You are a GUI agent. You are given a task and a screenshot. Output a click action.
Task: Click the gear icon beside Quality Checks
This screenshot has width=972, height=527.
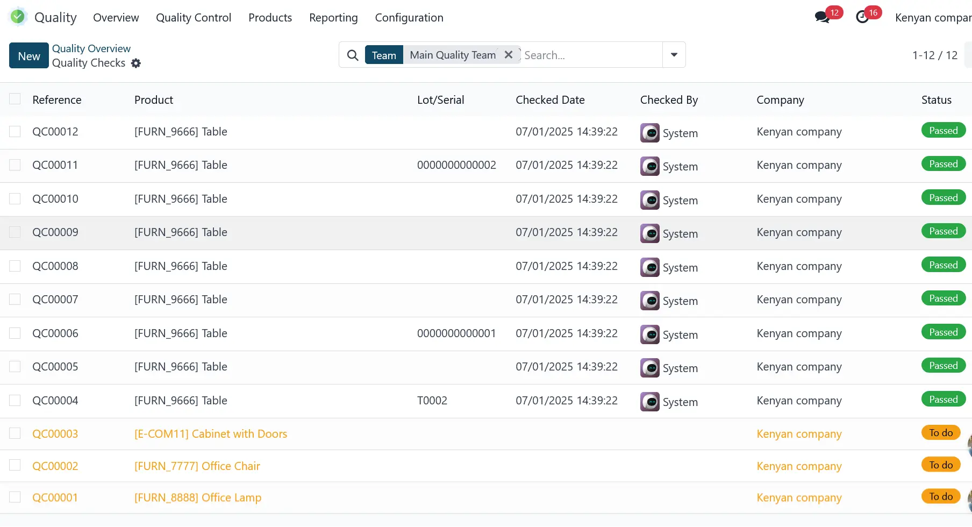[136, 63]
